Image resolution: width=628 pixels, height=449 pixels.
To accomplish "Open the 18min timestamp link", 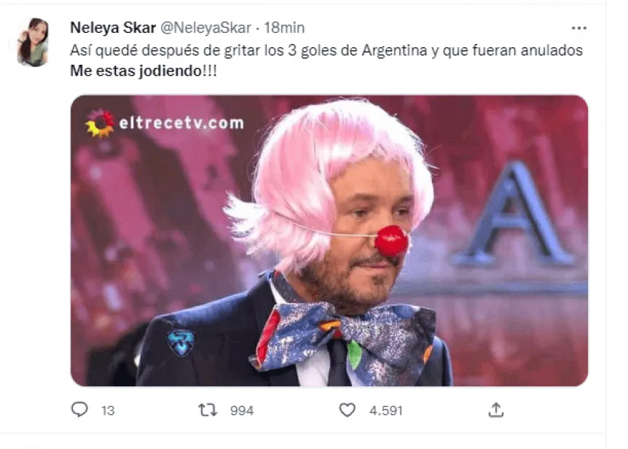I will [284, 28].
